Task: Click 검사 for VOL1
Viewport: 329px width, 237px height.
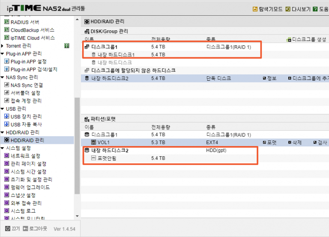Action: click(320, 143)
